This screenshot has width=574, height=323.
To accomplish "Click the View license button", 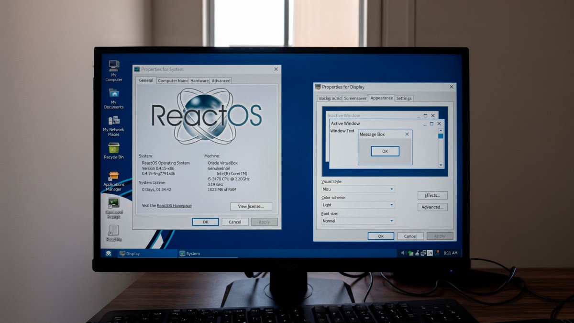I will 251,206.
